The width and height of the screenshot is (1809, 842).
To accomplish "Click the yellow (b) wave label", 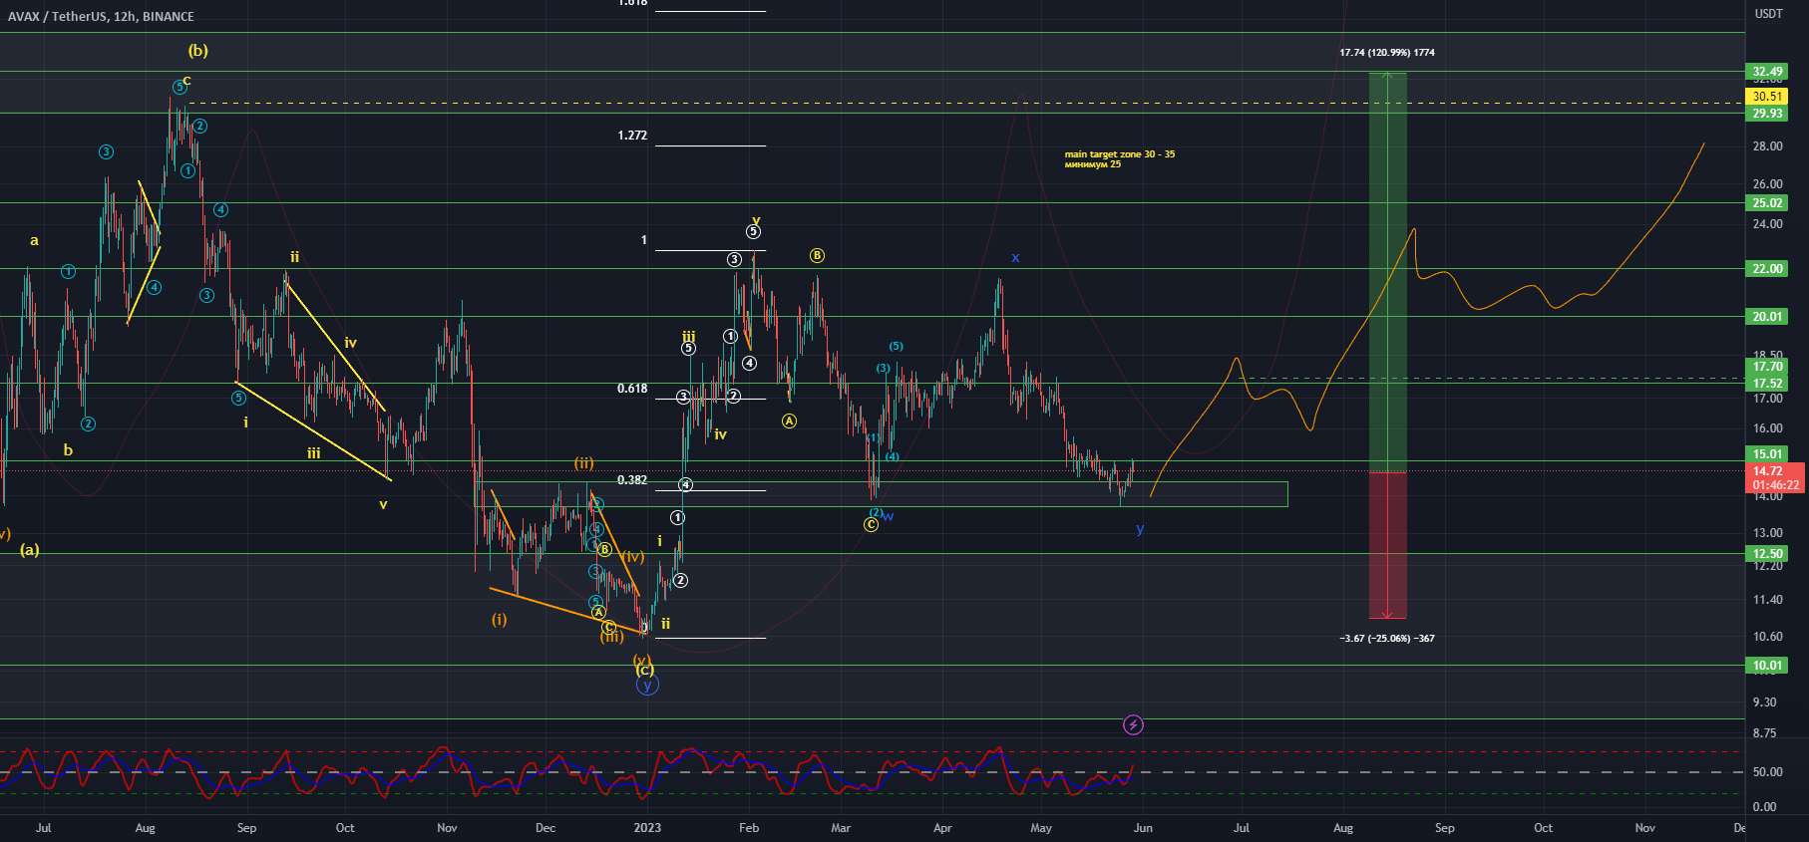I will click(x=198, y=50).
